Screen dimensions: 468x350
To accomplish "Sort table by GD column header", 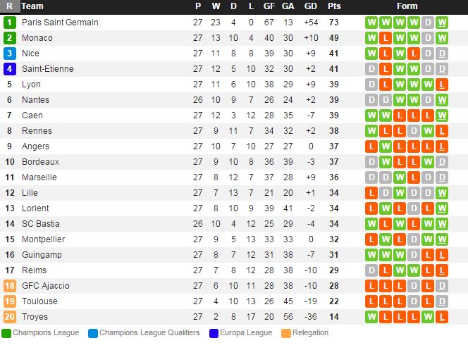I will pos(310,6).
